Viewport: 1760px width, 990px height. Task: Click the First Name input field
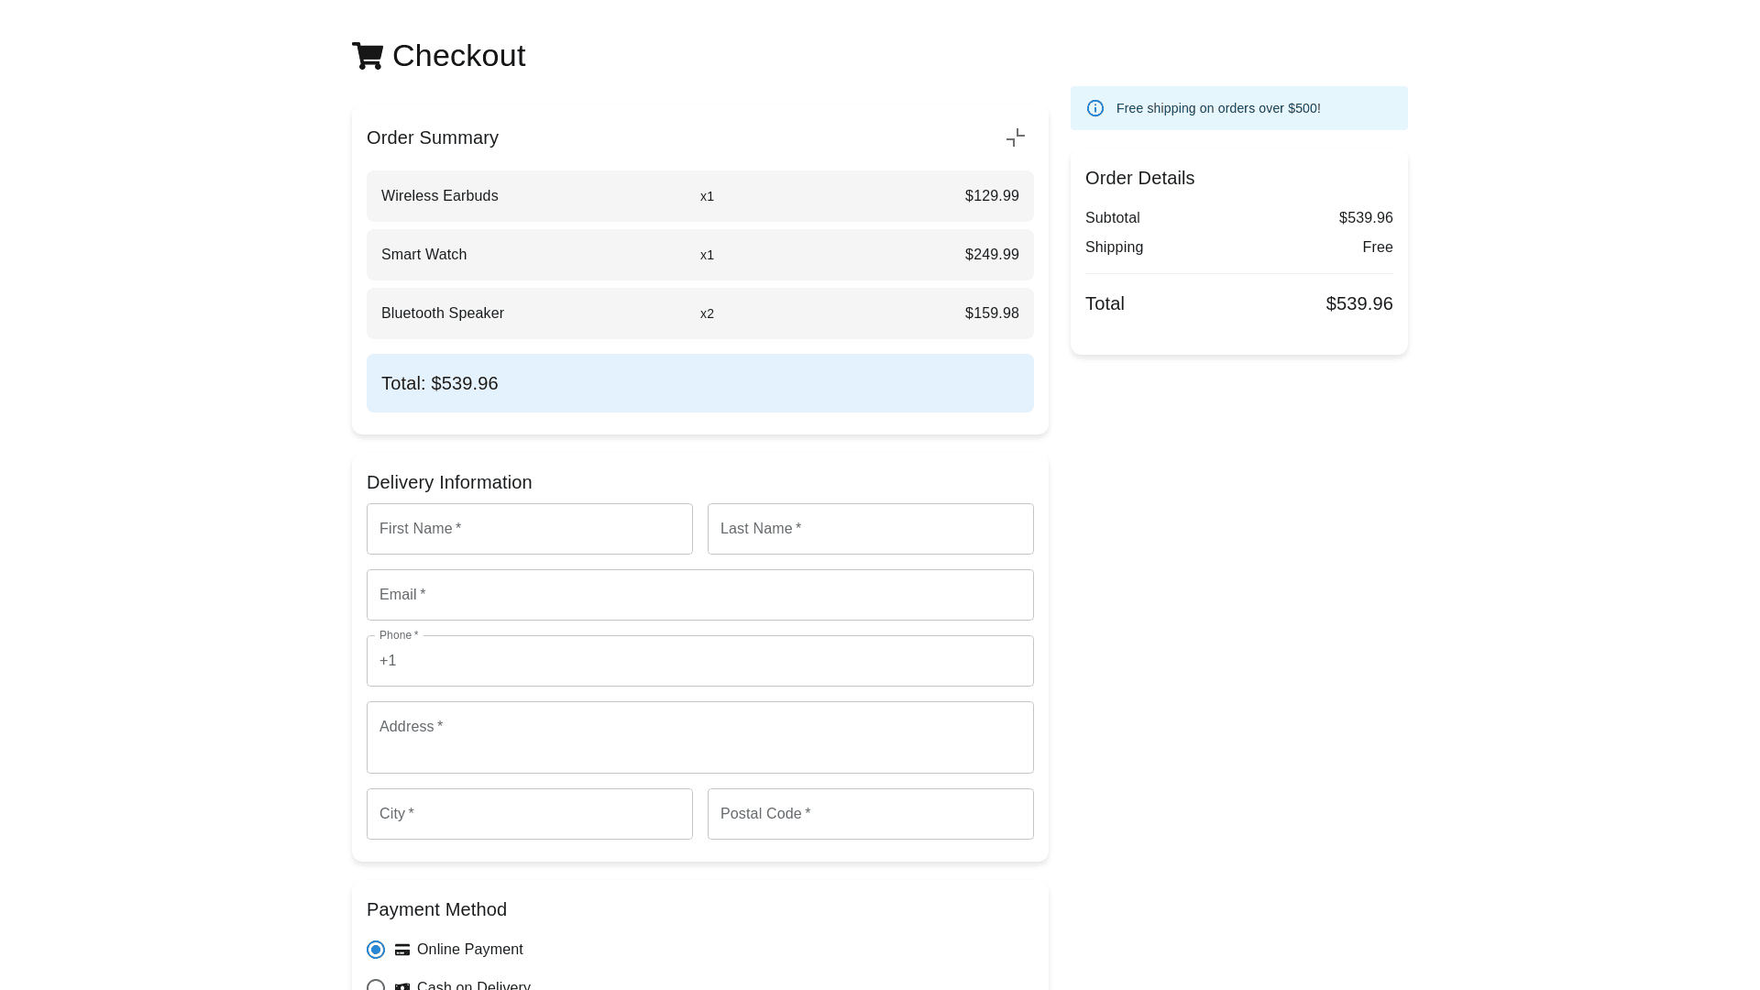coord(530,529)
